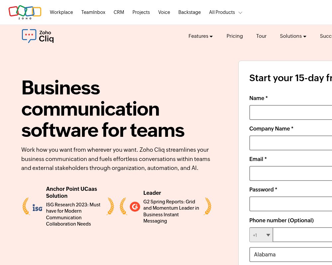The height and width of the screenshot is (265, 332).
Task: Click into the Password input field
Action: [x=291, y=204]
